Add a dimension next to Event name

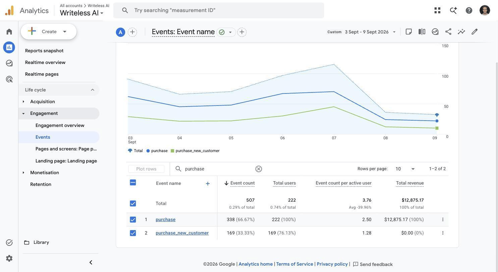208,183
